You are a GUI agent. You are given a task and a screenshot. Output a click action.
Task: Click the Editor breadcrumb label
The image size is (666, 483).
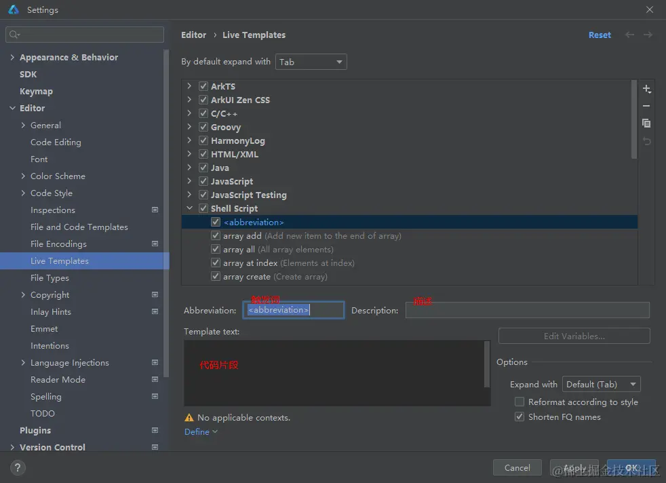point(193,35)
